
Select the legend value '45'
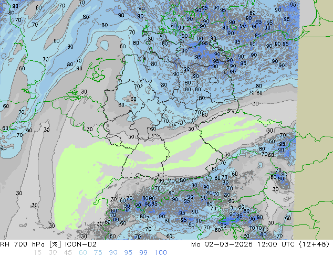(68, 253)
